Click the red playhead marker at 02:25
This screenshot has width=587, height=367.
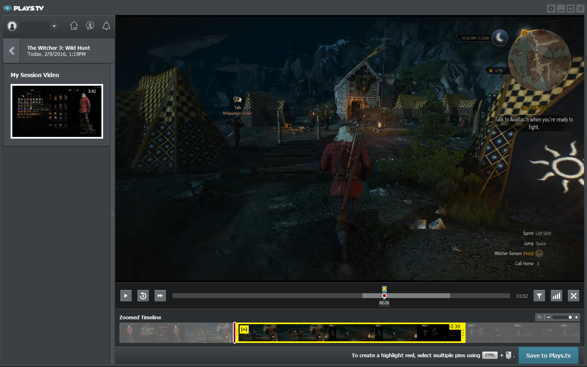[384, 296]
